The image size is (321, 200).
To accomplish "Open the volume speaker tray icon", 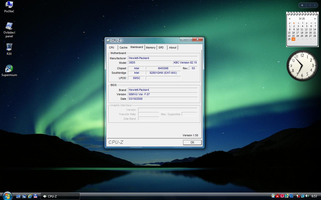I will click(307, 196).
